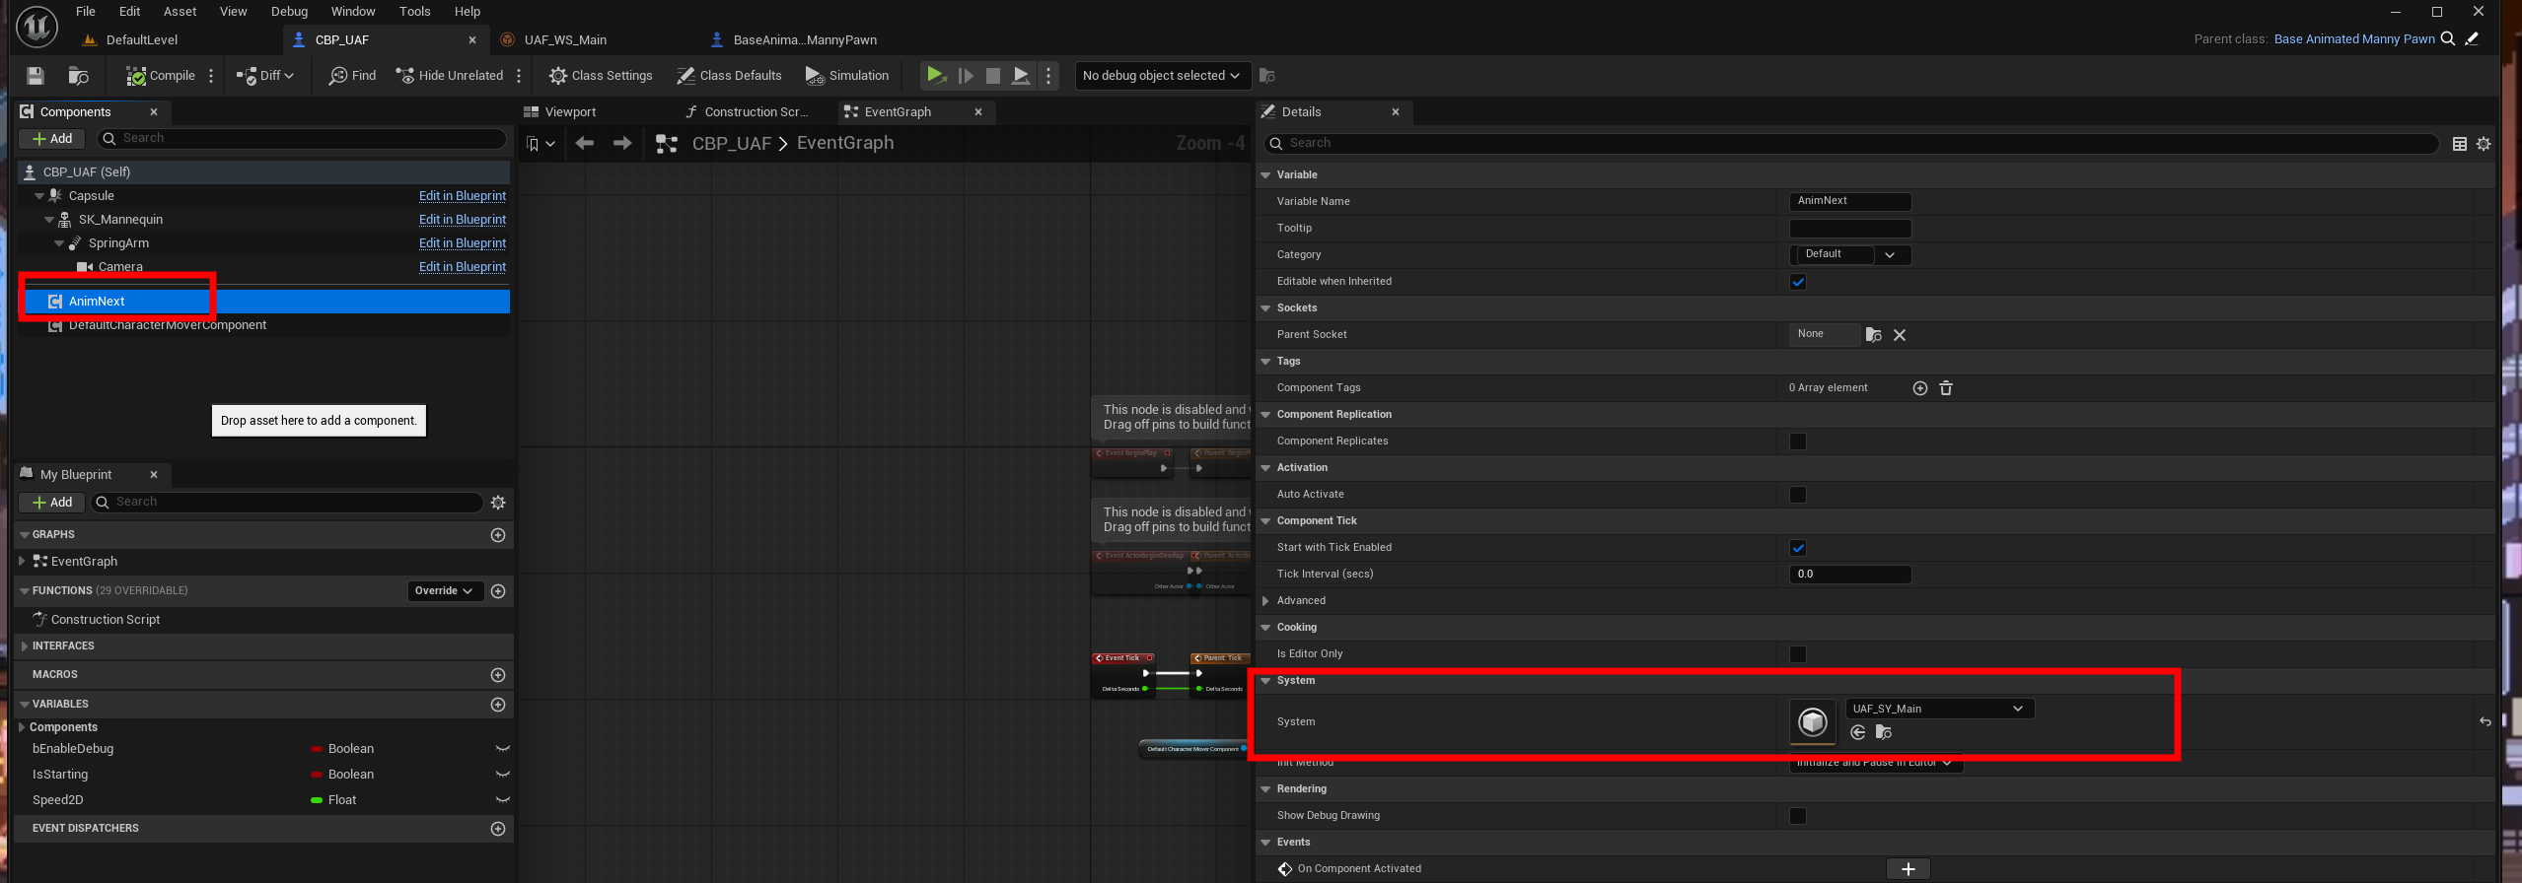The width and height of the screenshot is (2522, 883).
Task: Click the Unreal Engine logo icon
Action: (36, 27)
